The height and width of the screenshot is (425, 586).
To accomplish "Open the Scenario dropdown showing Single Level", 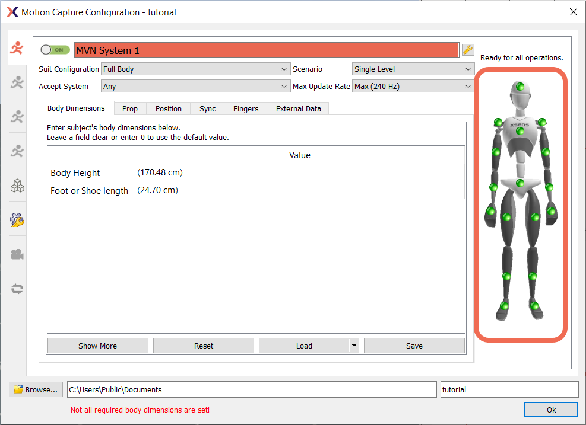I will pos(413,69).
